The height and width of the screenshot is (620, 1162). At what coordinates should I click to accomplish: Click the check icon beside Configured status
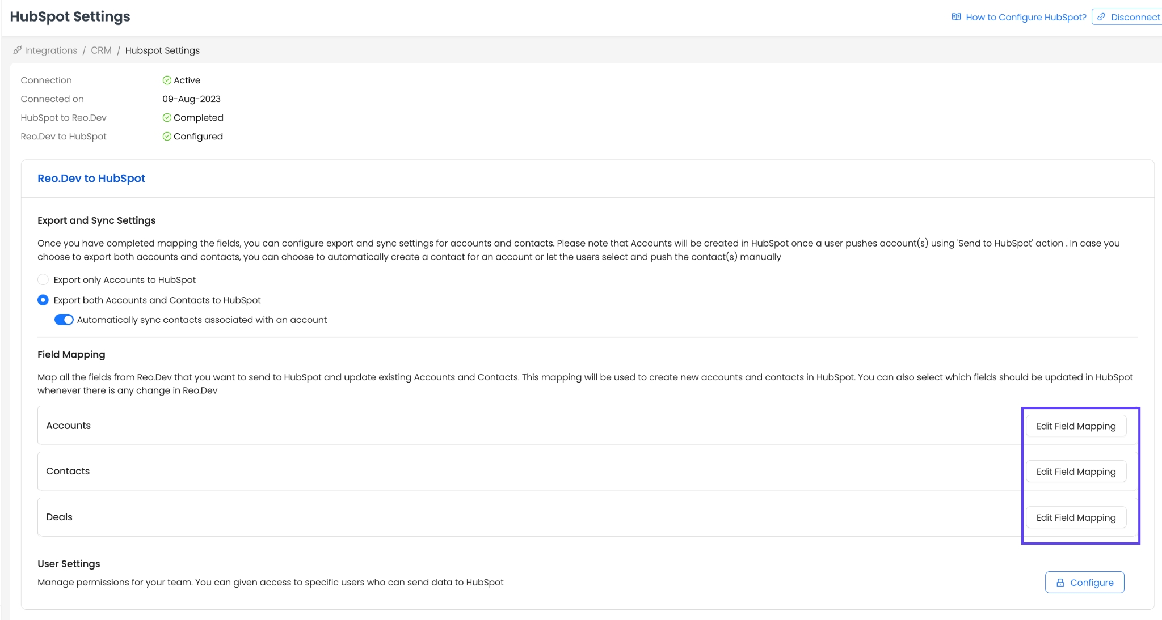(167, 137)
